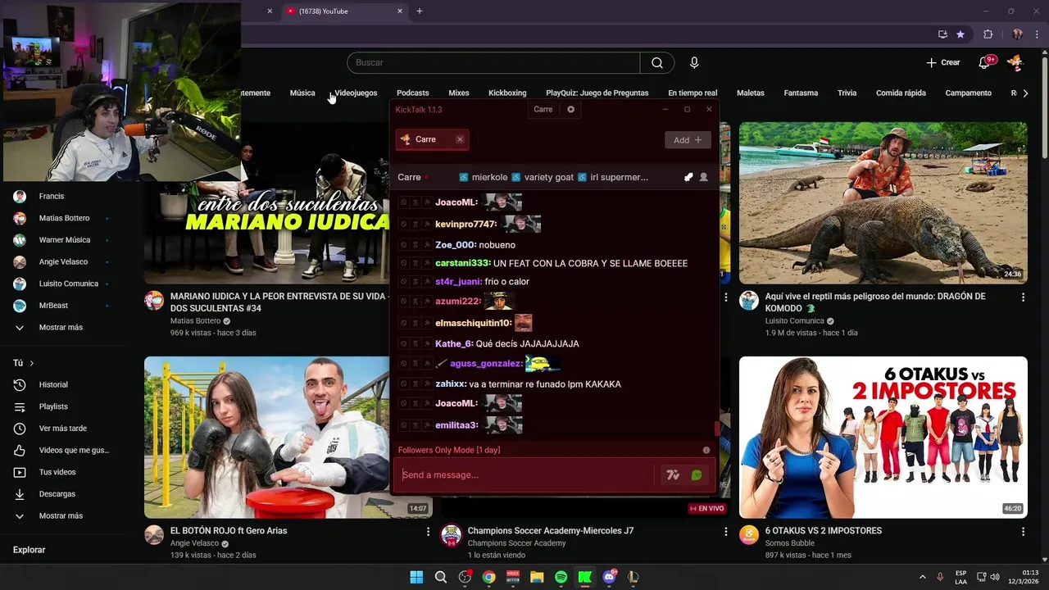
Task: Expand the Tú section chevron
Action: [x=32, y=363]
